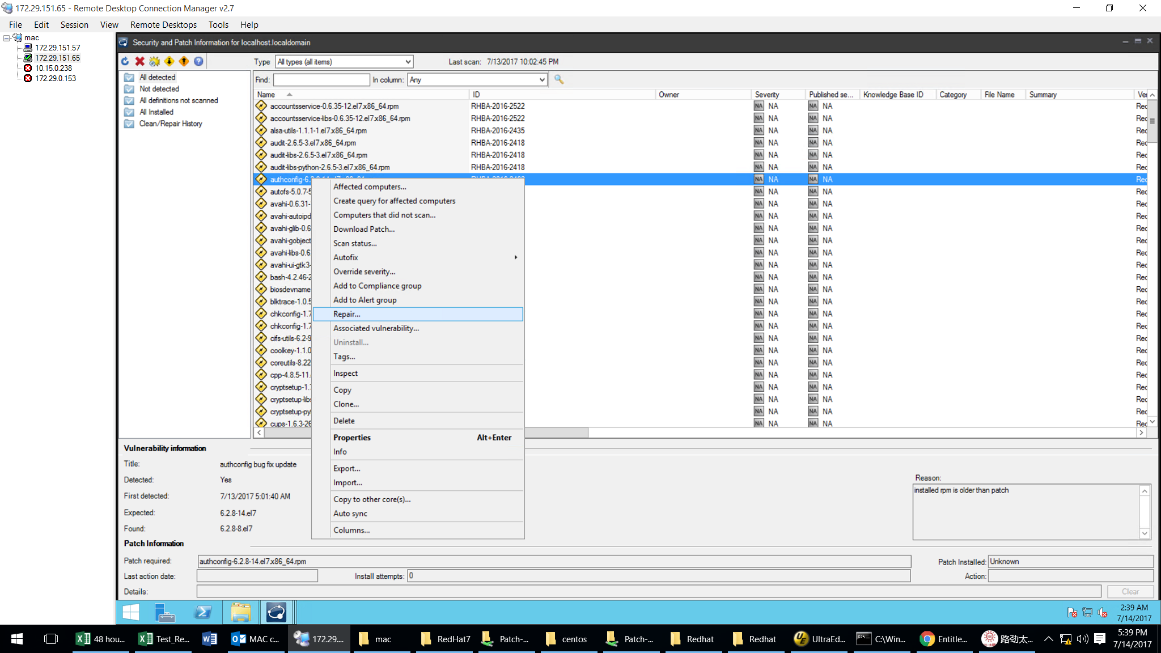Launch PowerShell from the taskbar
This screenshot has width=1161, height=653.
203,612
